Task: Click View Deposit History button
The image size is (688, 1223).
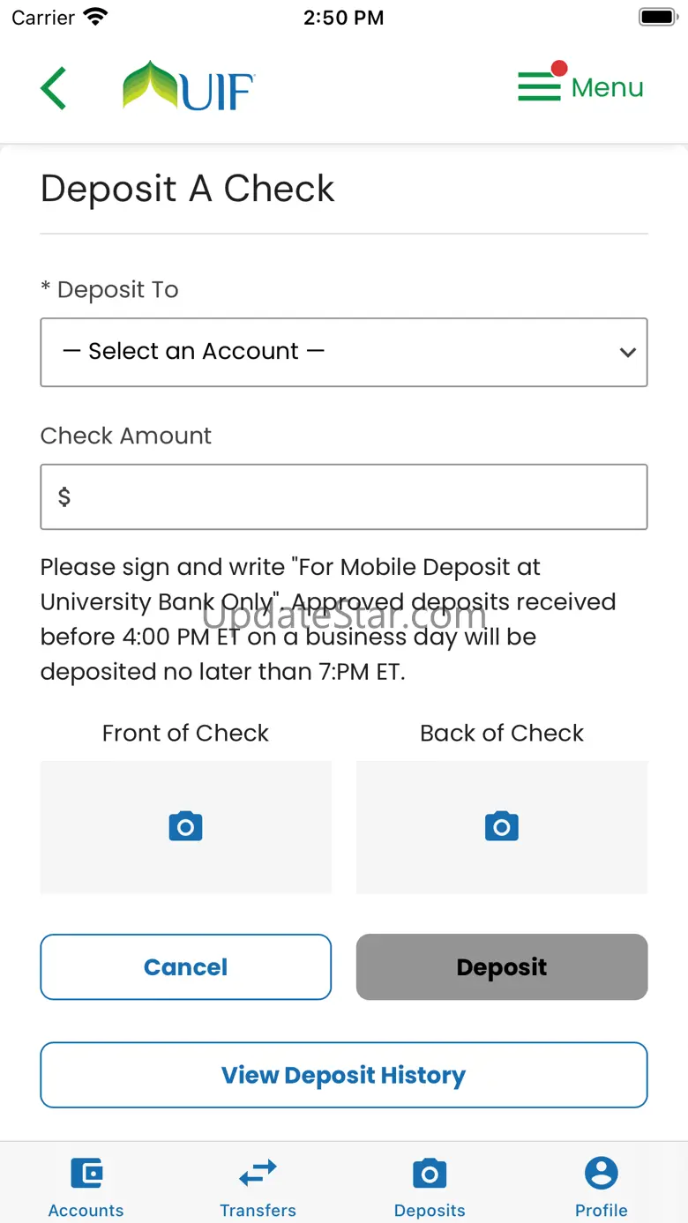Action: click(x=344, y=1075)
